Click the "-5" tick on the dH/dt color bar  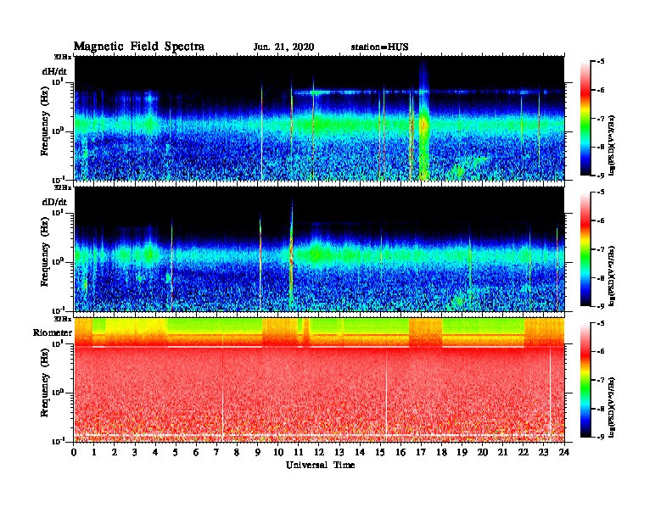pyautogui.click(x=601, y=62)
